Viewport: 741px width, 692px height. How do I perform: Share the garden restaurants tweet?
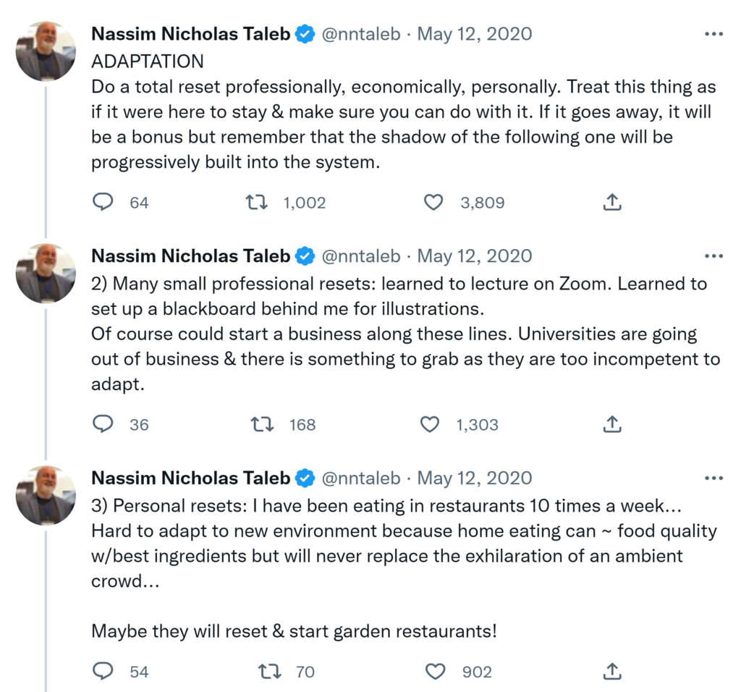pyautogui.click(x=612, y=671)
